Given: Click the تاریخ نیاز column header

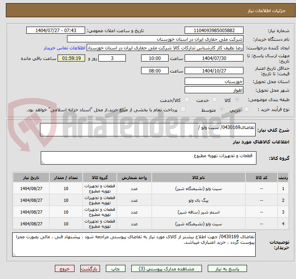Looking at the screenshot, I should 31,178.
